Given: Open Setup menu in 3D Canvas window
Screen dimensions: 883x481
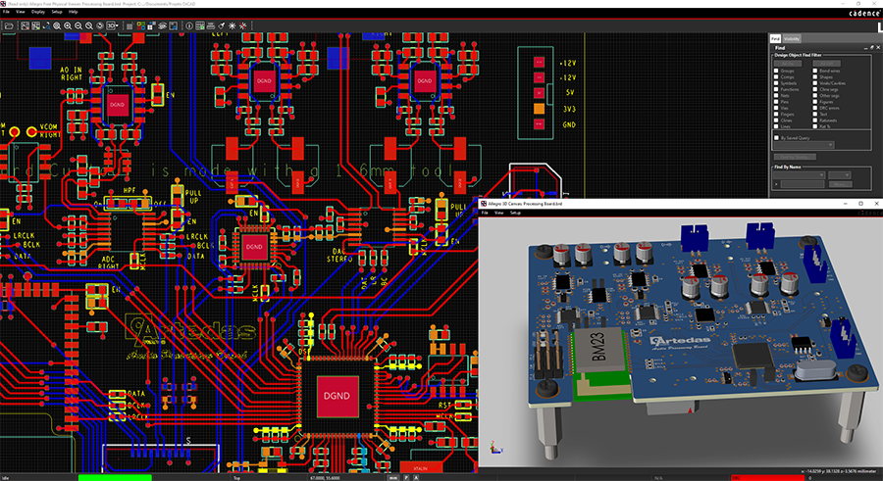Looking at the screenshot, I should (515, 214).
